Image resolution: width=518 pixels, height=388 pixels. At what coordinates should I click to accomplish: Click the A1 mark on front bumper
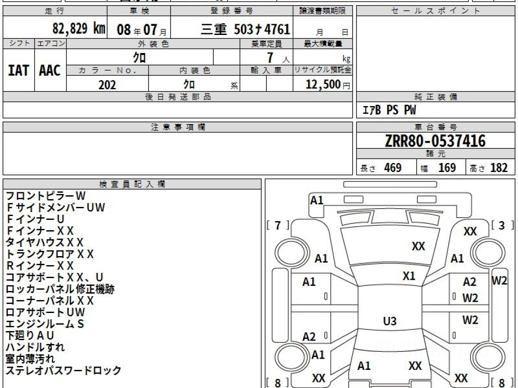(x=317, y=200)
